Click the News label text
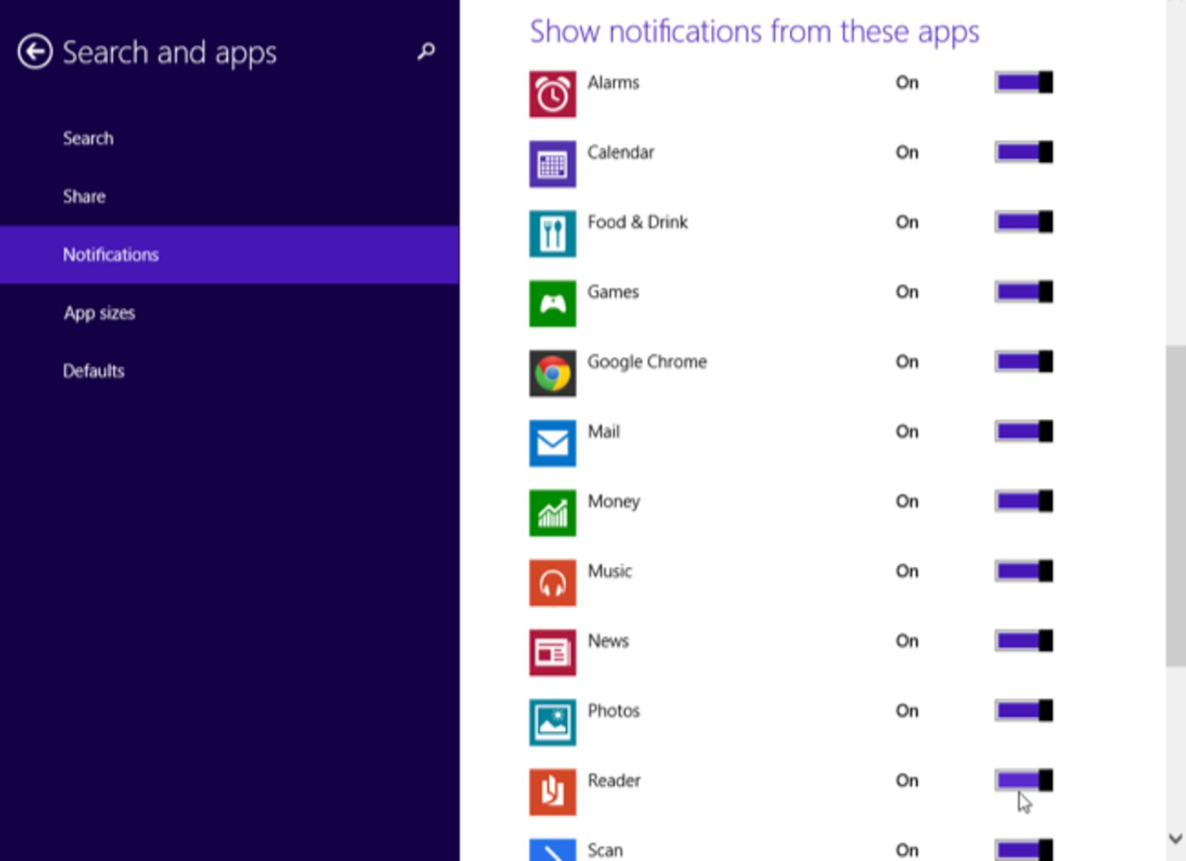The width and height of the screenshot is (1186, 861). (608, 640)
